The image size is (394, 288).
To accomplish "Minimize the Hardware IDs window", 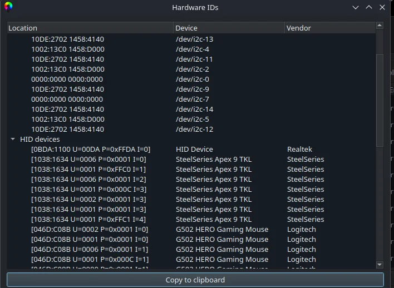I will click(x=355, y=8).
